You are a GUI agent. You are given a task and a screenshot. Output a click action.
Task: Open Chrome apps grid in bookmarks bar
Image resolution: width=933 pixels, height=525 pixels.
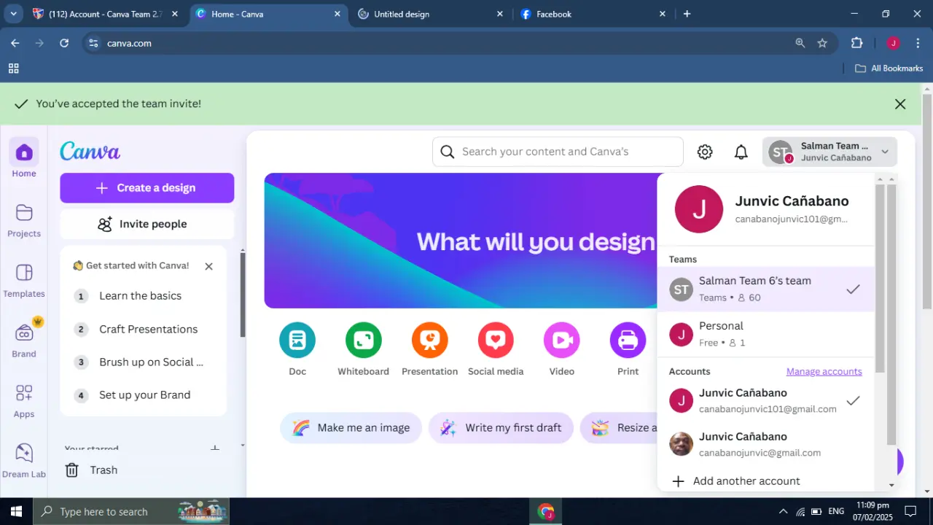point(13,69)
